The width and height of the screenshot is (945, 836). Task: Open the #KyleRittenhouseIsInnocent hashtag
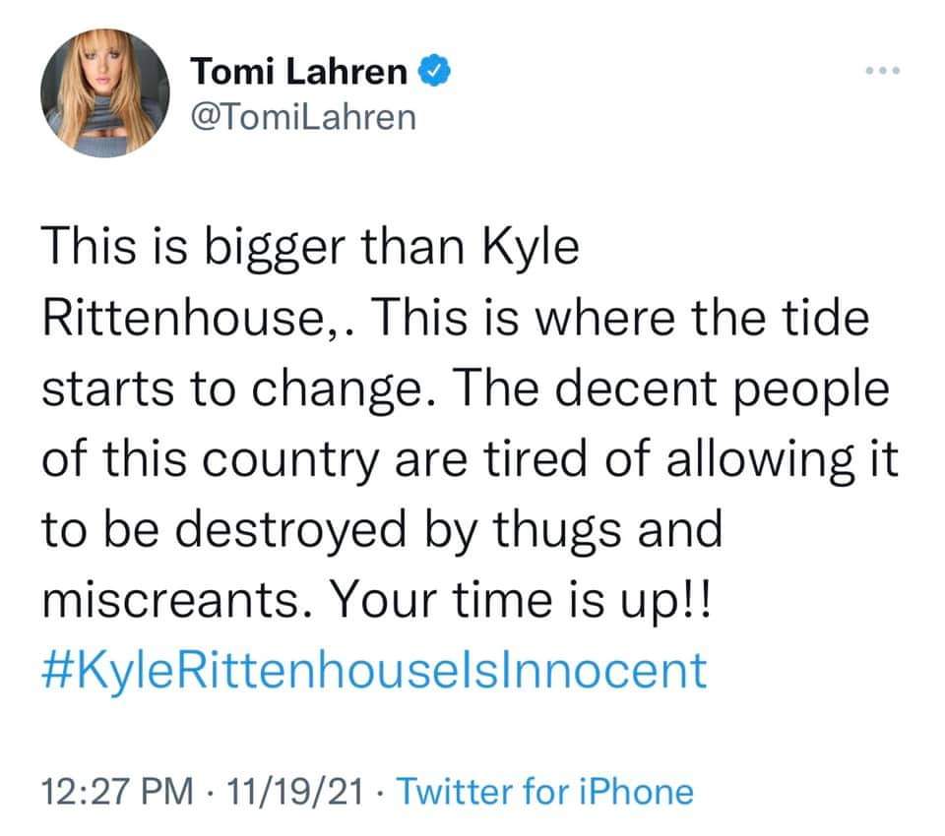tap(375, 669)
